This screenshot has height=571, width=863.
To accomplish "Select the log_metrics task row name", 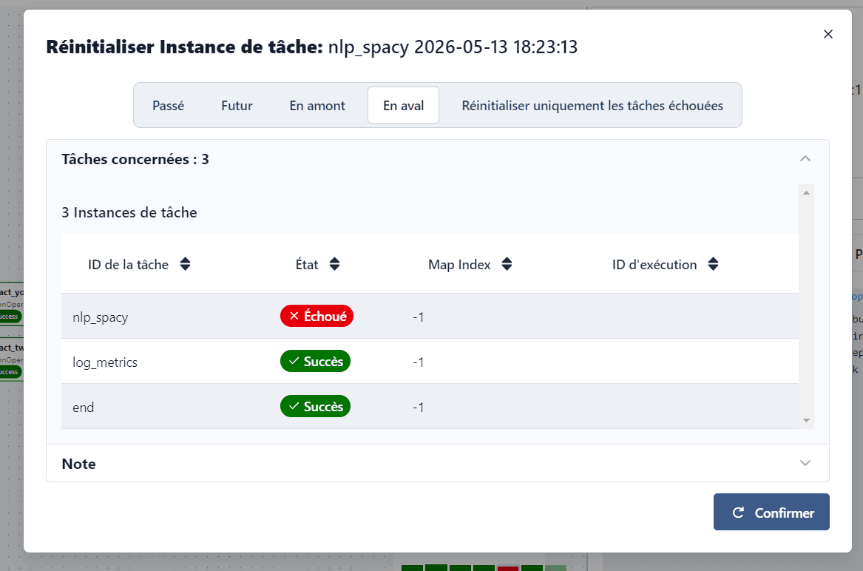I will (105, 362).
